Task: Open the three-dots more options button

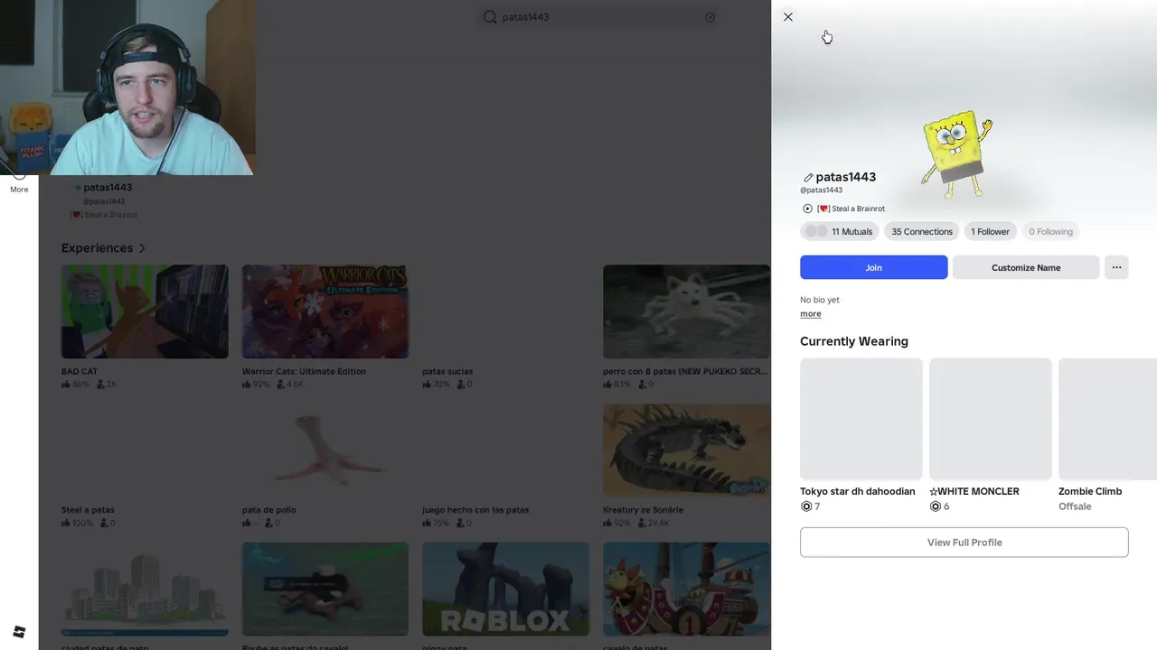Action: pos(1116,267)
